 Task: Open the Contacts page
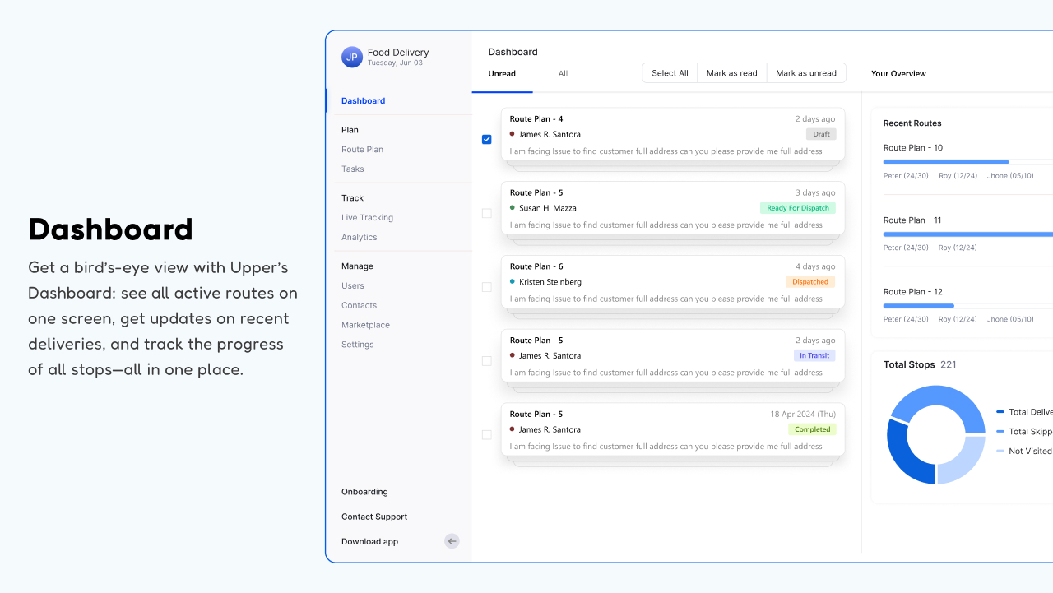(359, 305)
